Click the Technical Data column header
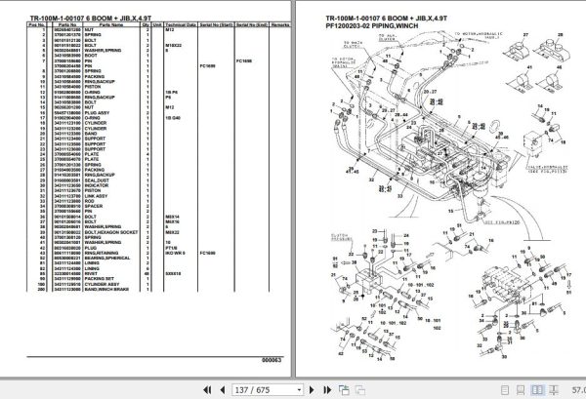This screenshot has width=586, height=399. coord(181,24)
